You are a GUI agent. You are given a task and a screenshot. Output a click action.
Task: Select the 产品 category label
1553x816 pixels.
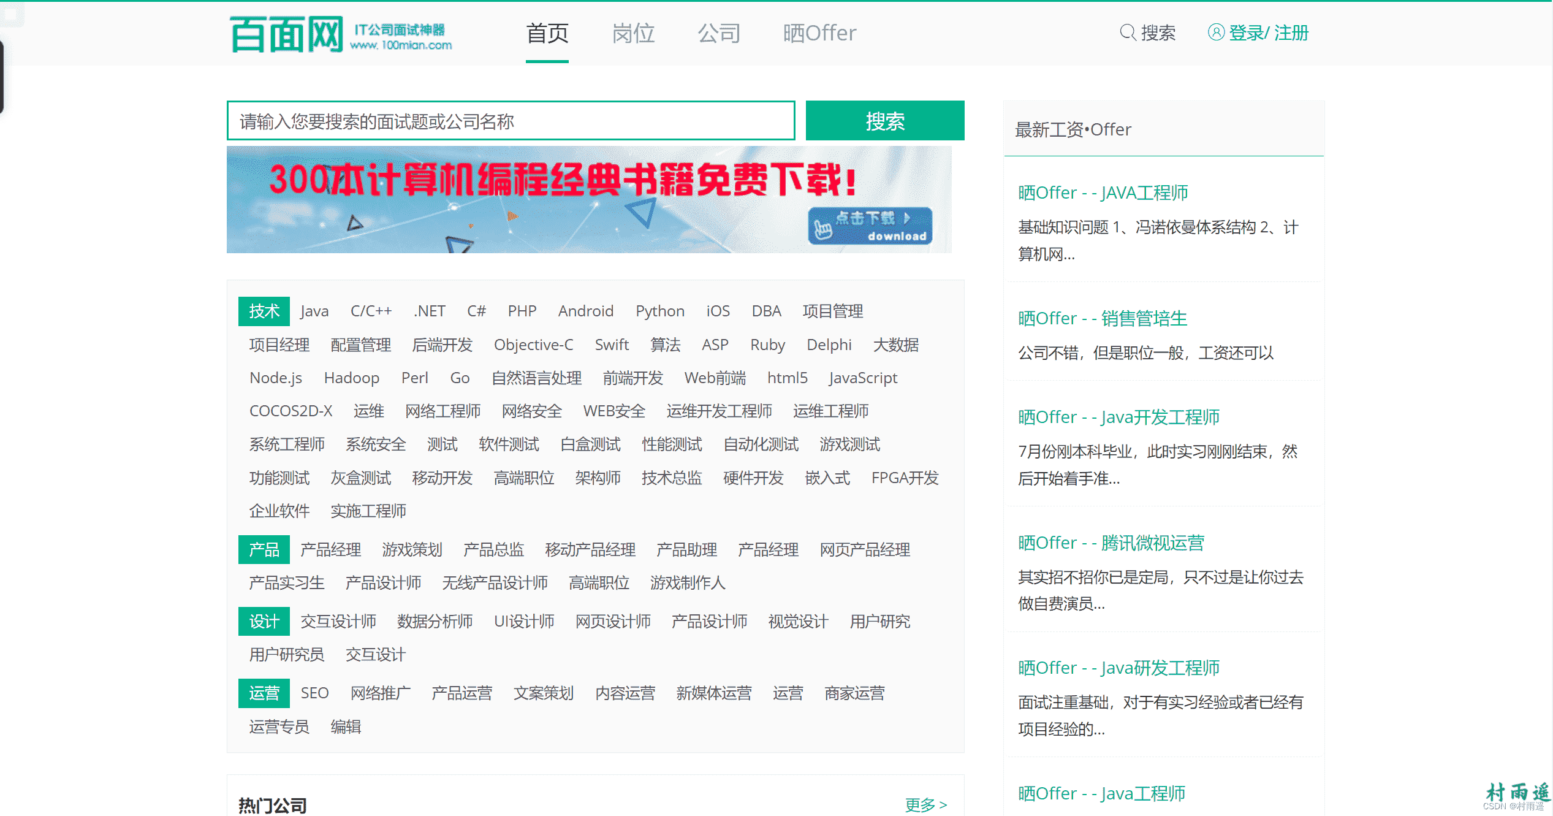point(264,549)
